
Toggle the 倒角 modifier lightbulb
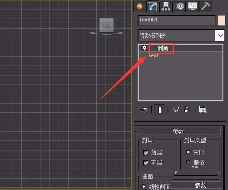144,48
